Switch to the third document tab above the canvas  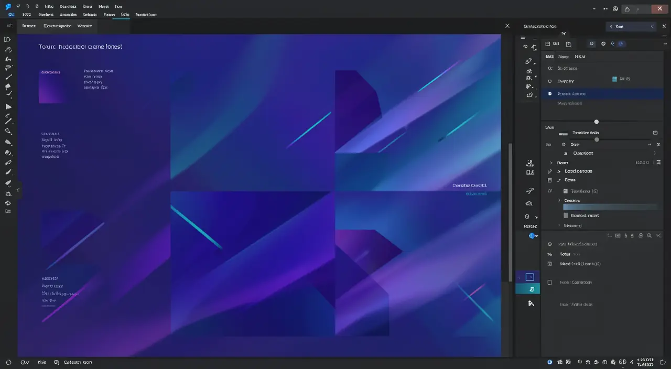pyautogui.click(x=84, y=26)
